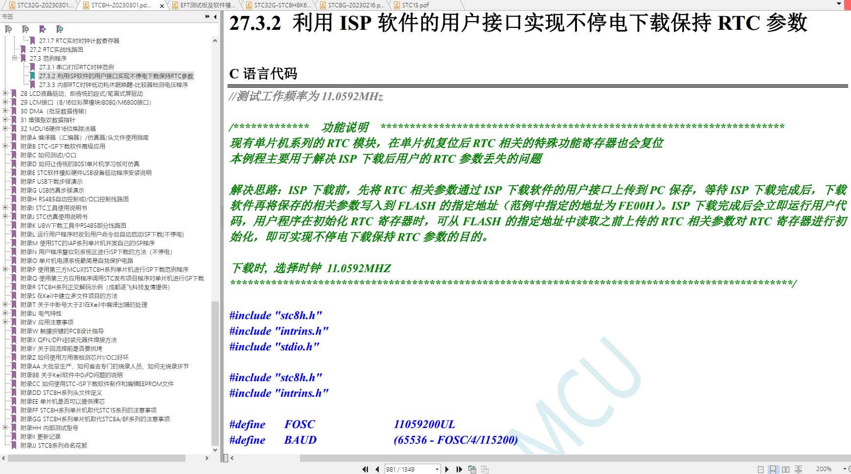Screen dimensions: 851x474
Task: Expand the 附录P bookmark node
Action: click(x=5, y=269)
